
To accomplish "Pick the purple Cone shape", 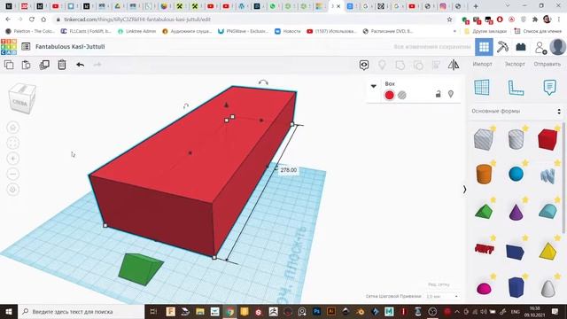I will (x=516, y=212).
